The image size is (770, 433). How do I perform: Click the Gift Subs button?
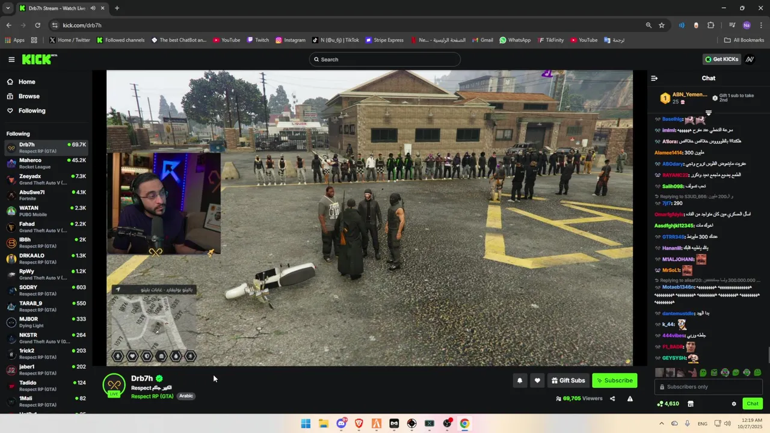(568, 381)
